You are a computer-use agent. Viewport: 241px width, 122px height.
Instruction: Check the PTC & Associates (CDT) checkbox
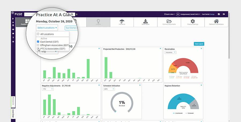point(38,49)
